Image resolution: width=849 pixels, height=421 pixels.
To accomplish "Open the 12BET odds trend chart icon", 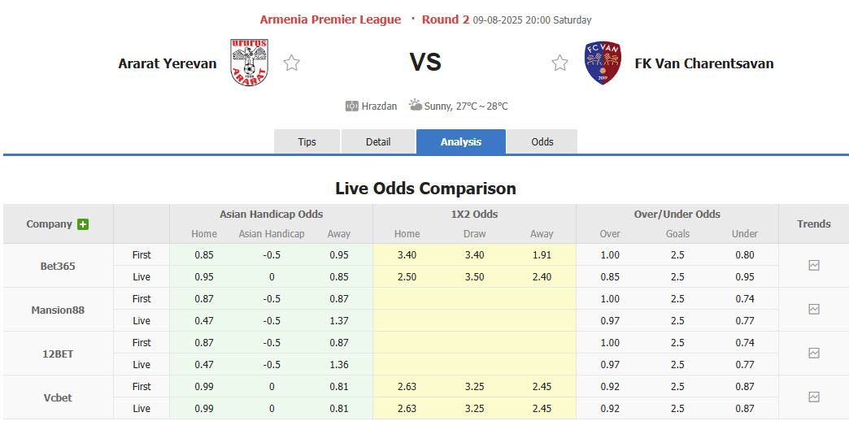I will (814, 354).
